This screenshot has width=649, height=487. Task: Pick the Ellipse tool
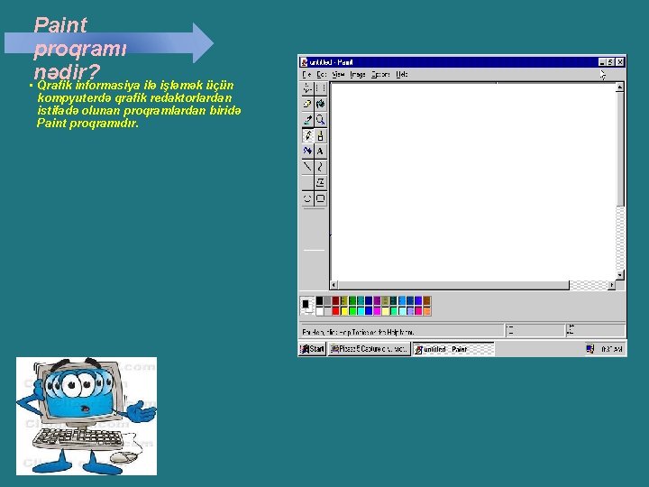307,198
